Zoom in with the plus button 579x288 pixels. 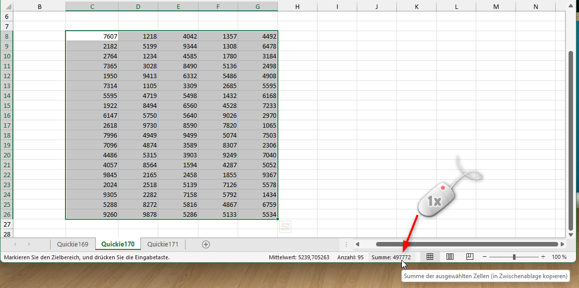[543, 257]
